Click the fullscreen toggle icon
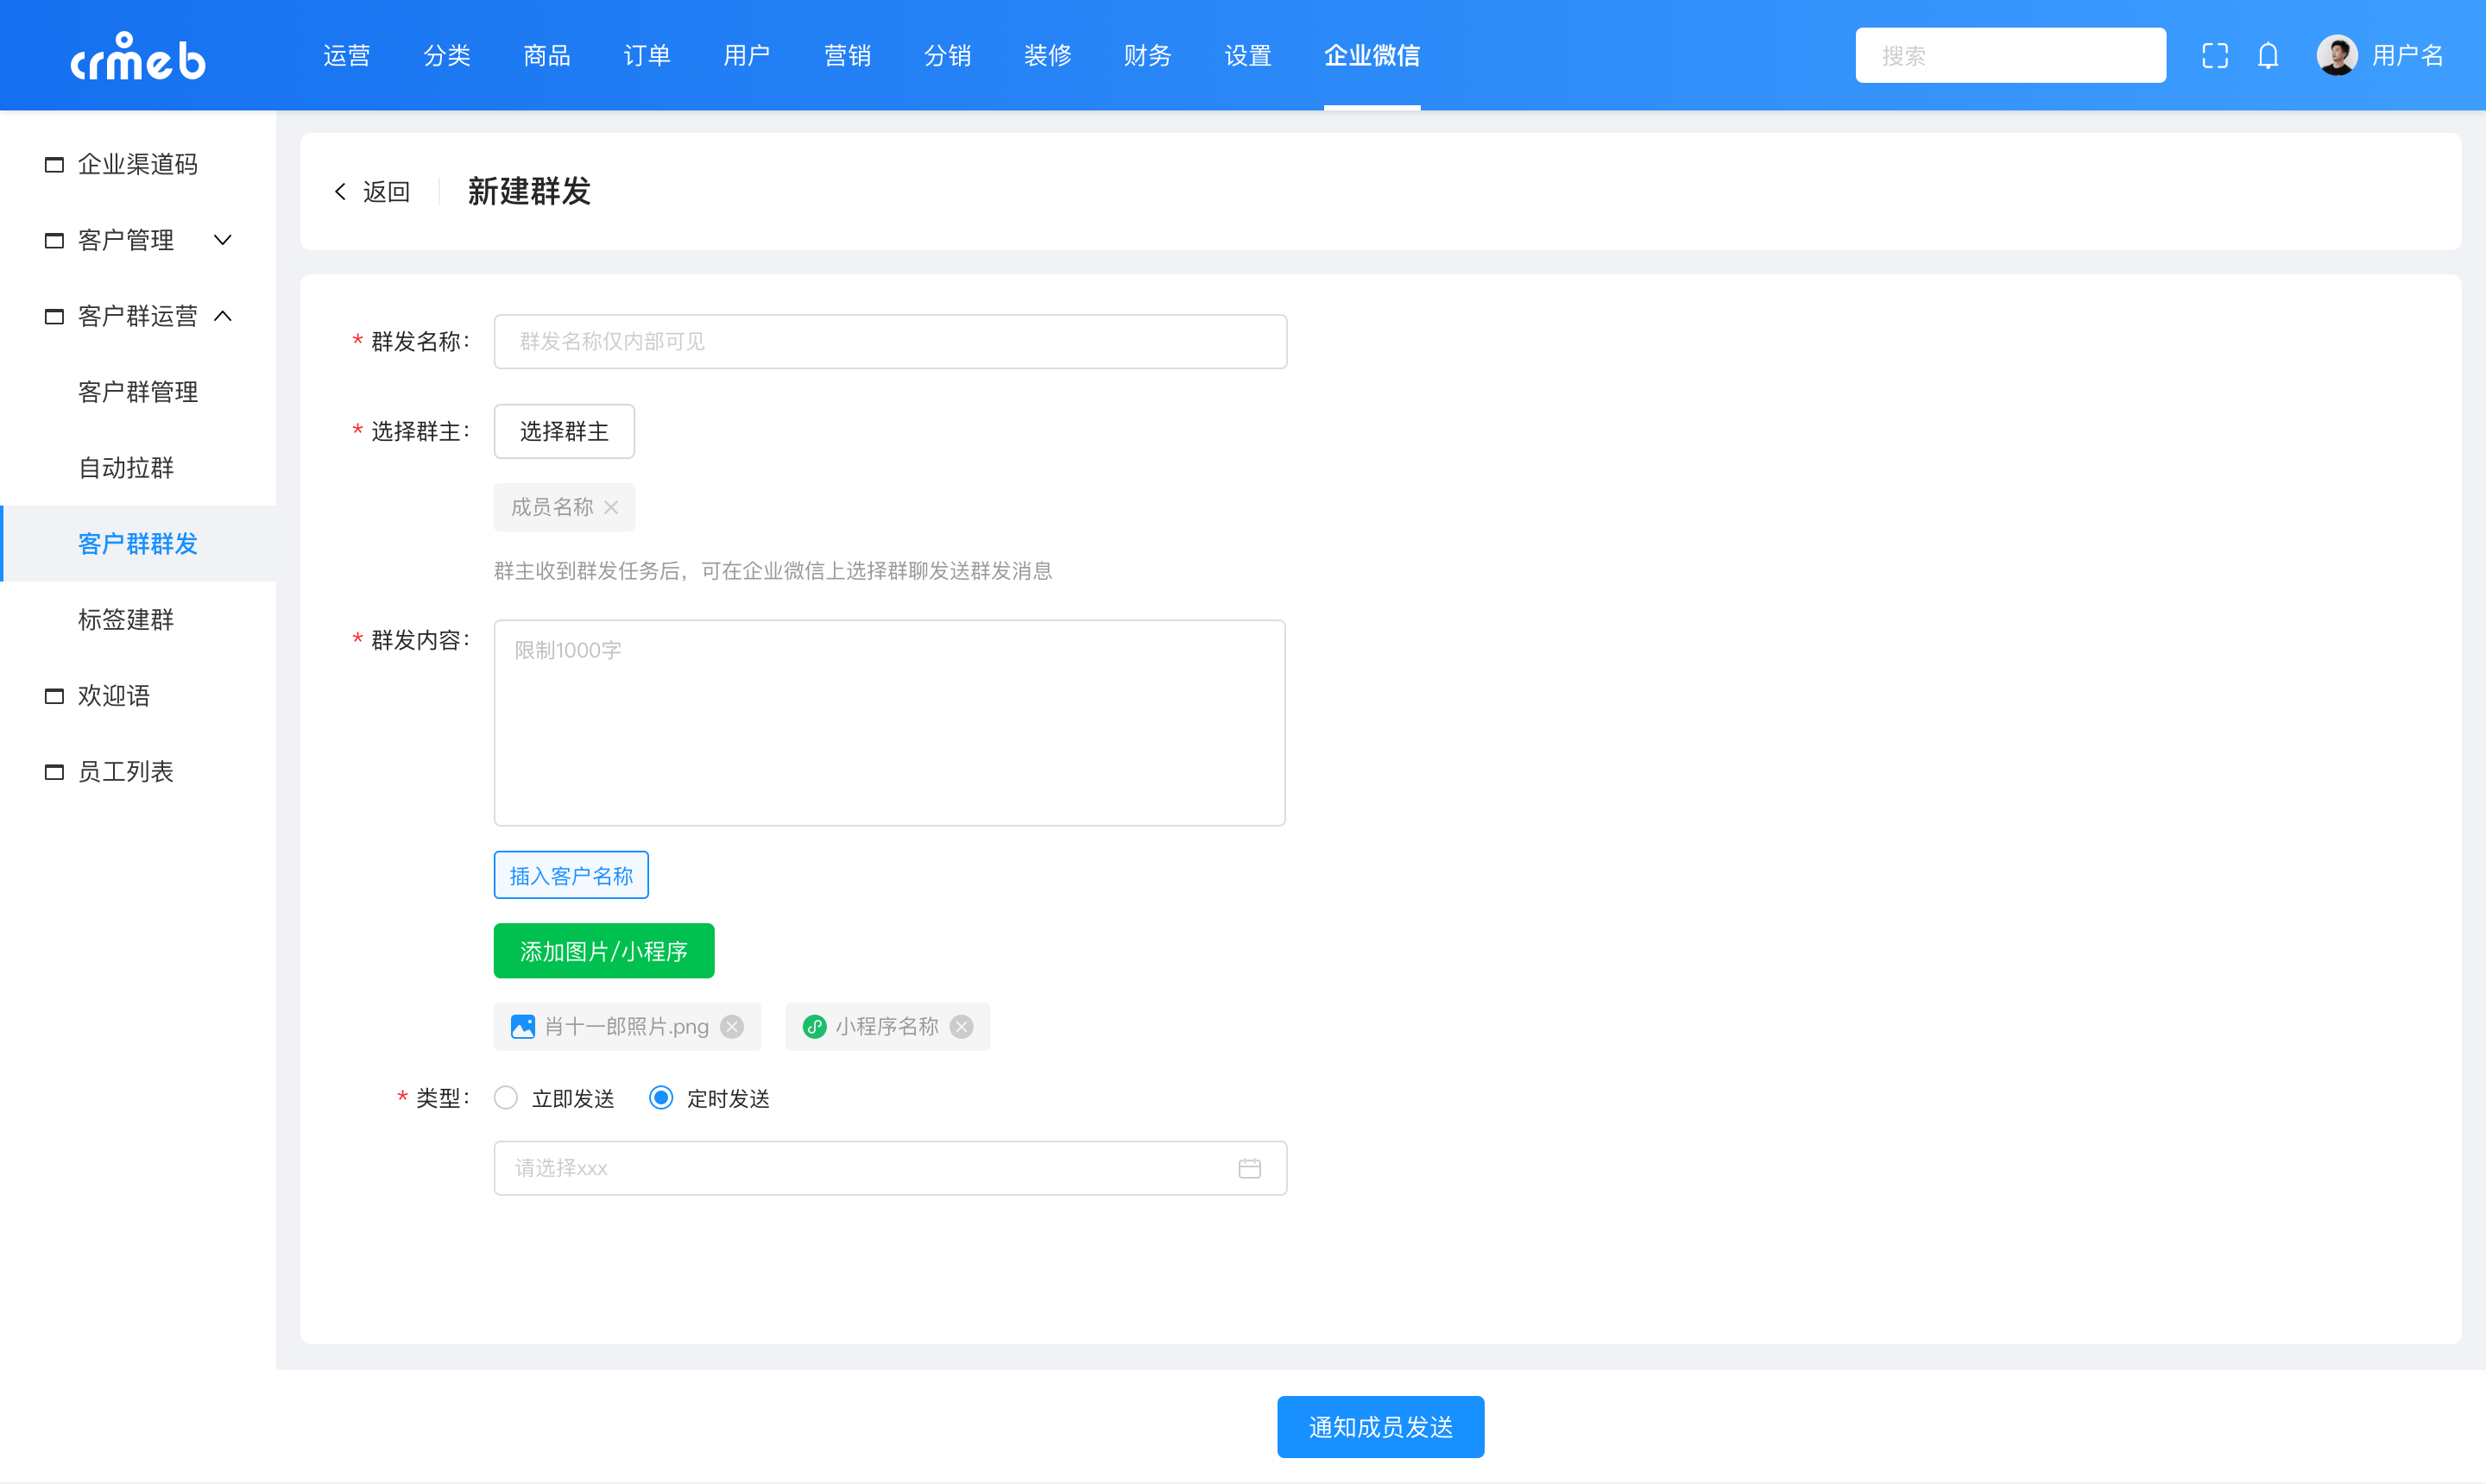This screenshot has height=1484, width=2486. pos(2214,56)
